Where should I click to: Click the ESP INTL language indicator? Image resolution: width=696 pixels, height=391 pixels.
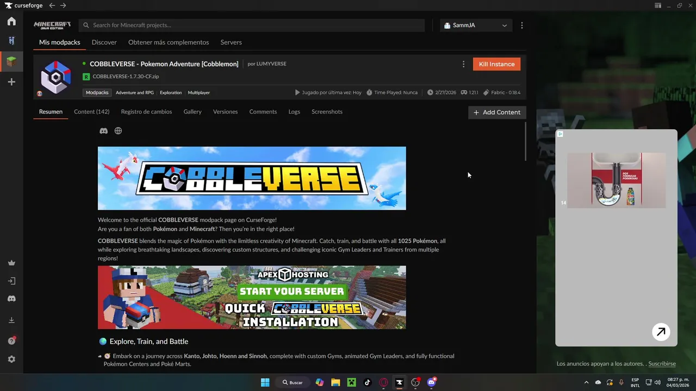pos(635,382)
